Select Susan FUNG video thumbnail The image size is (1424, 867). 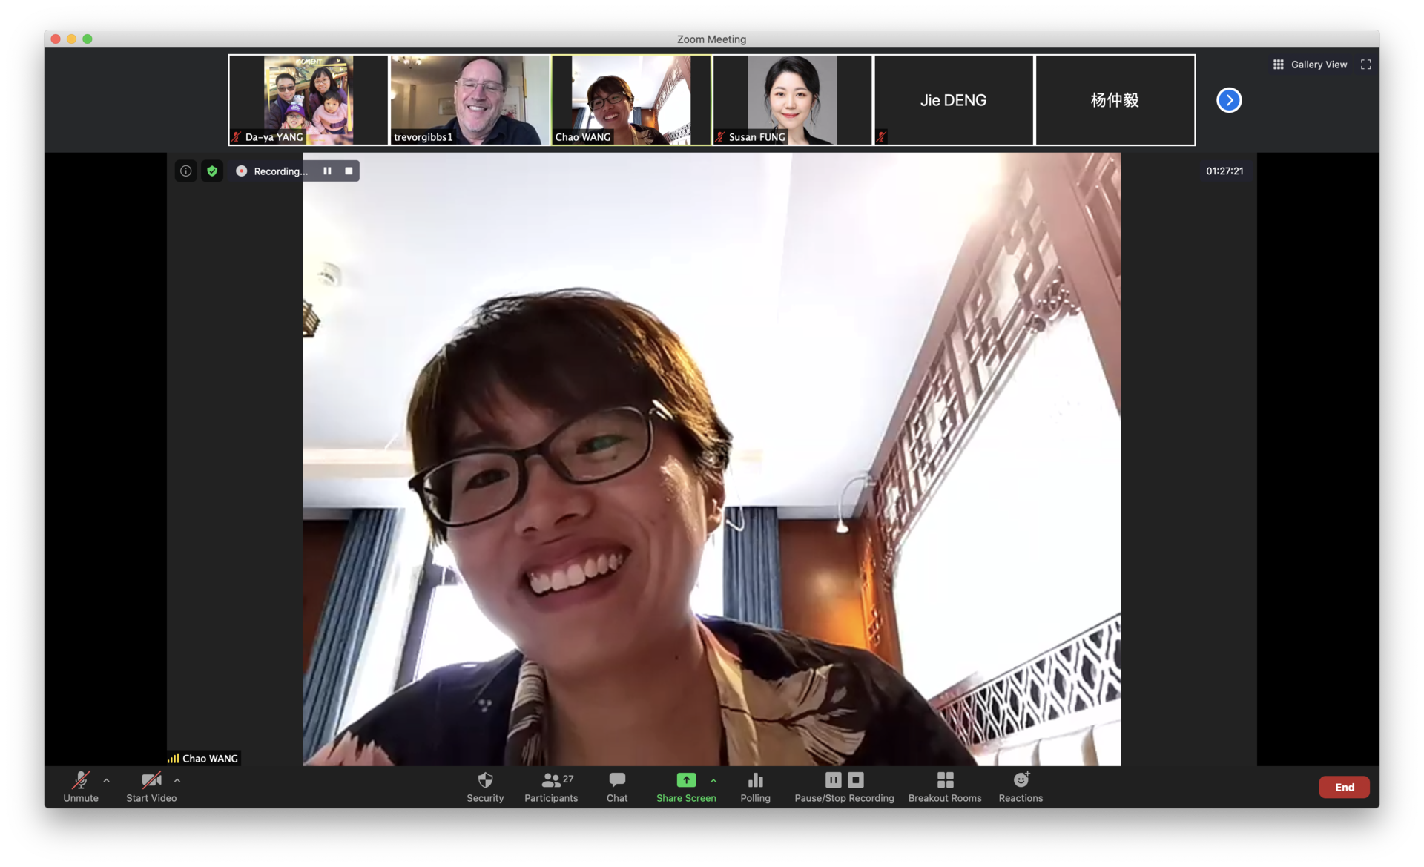click(x=792, y=100)
